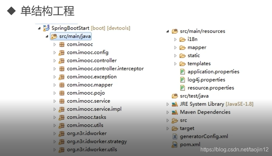272x156 pixels.
Task: Click the org.n3r.idworker.strategy package icon
Action: [x=61, y=141]
